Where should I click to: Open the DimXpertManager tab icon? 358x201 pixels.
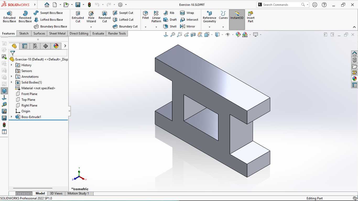point(46,46)
